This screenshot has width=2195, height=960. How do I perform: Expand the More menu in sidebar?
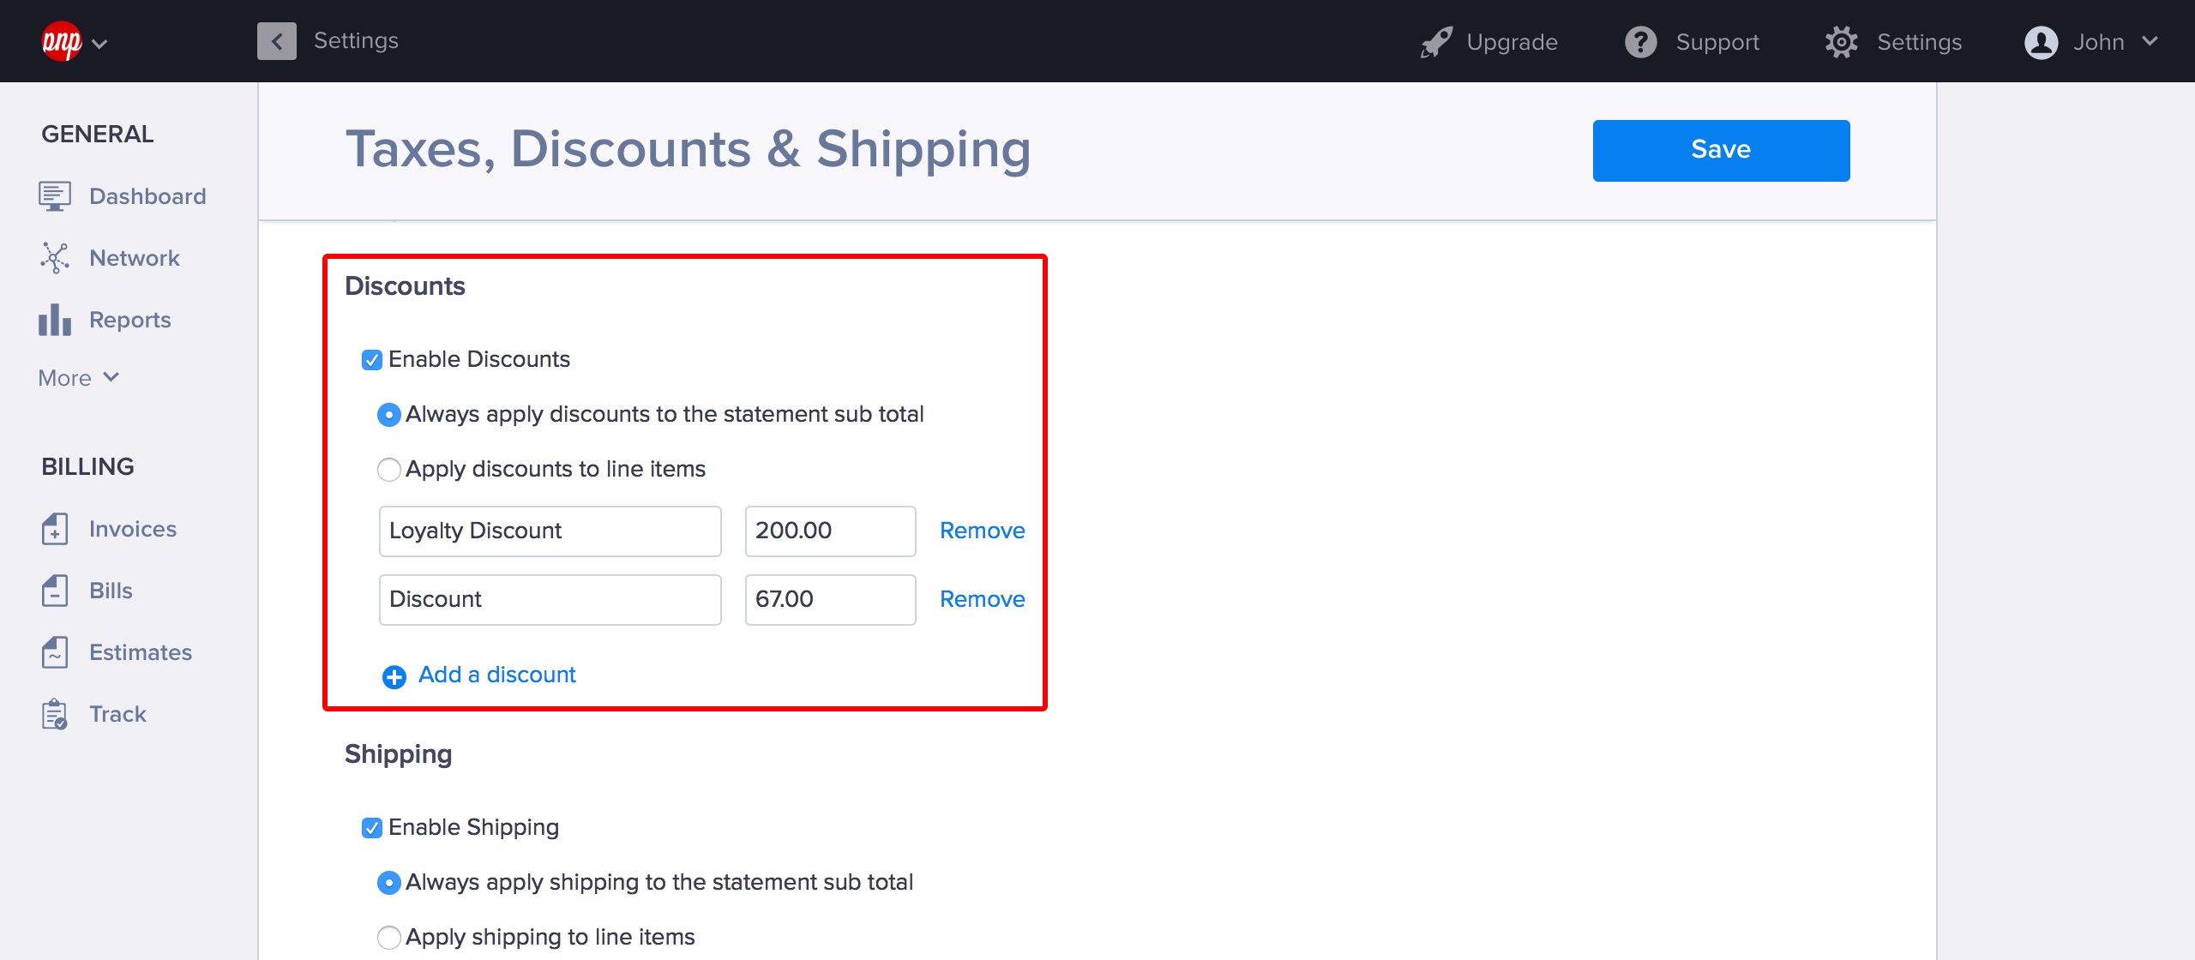78,378
